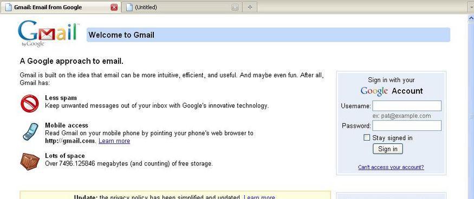Click A Google approach to email heading
Viewport: 474px width, 199px height.
[x=72, y=61]
